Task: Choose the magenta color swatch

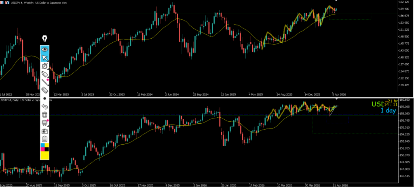Action: point(42,150)
